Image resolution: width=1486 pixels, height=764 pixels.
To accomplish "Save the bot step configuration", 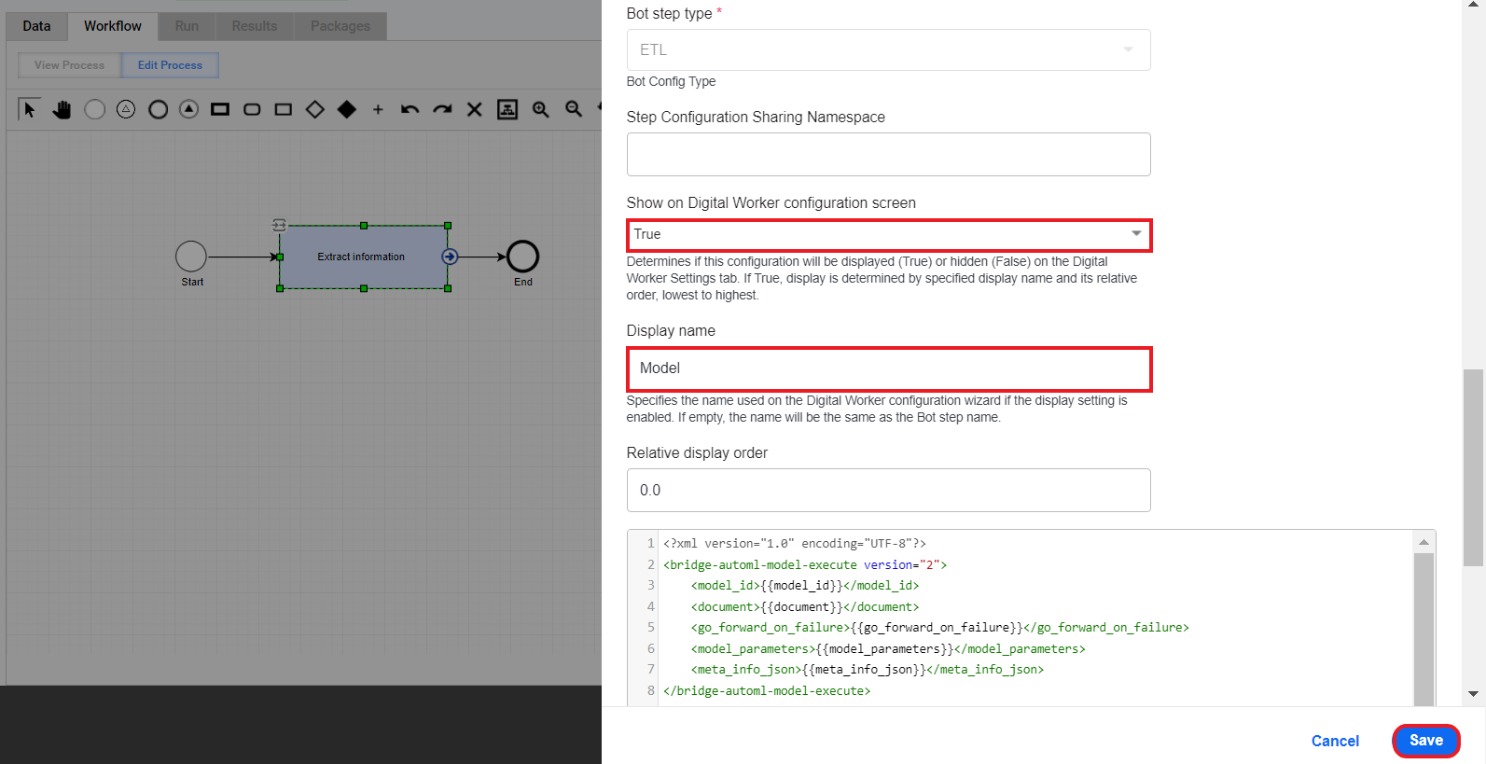I will pyautogui.click(x=1425, y=741).
